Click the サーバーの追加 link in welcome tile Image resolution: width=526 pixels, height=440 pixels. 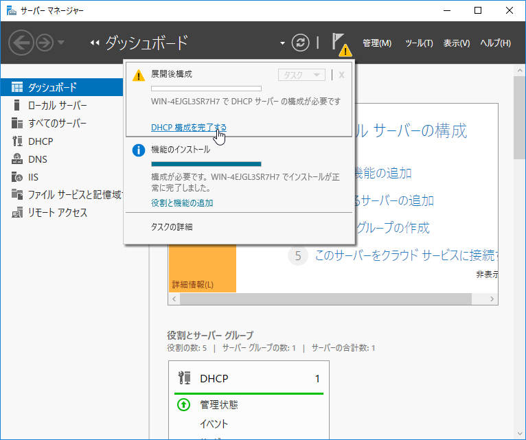(394, 200)
